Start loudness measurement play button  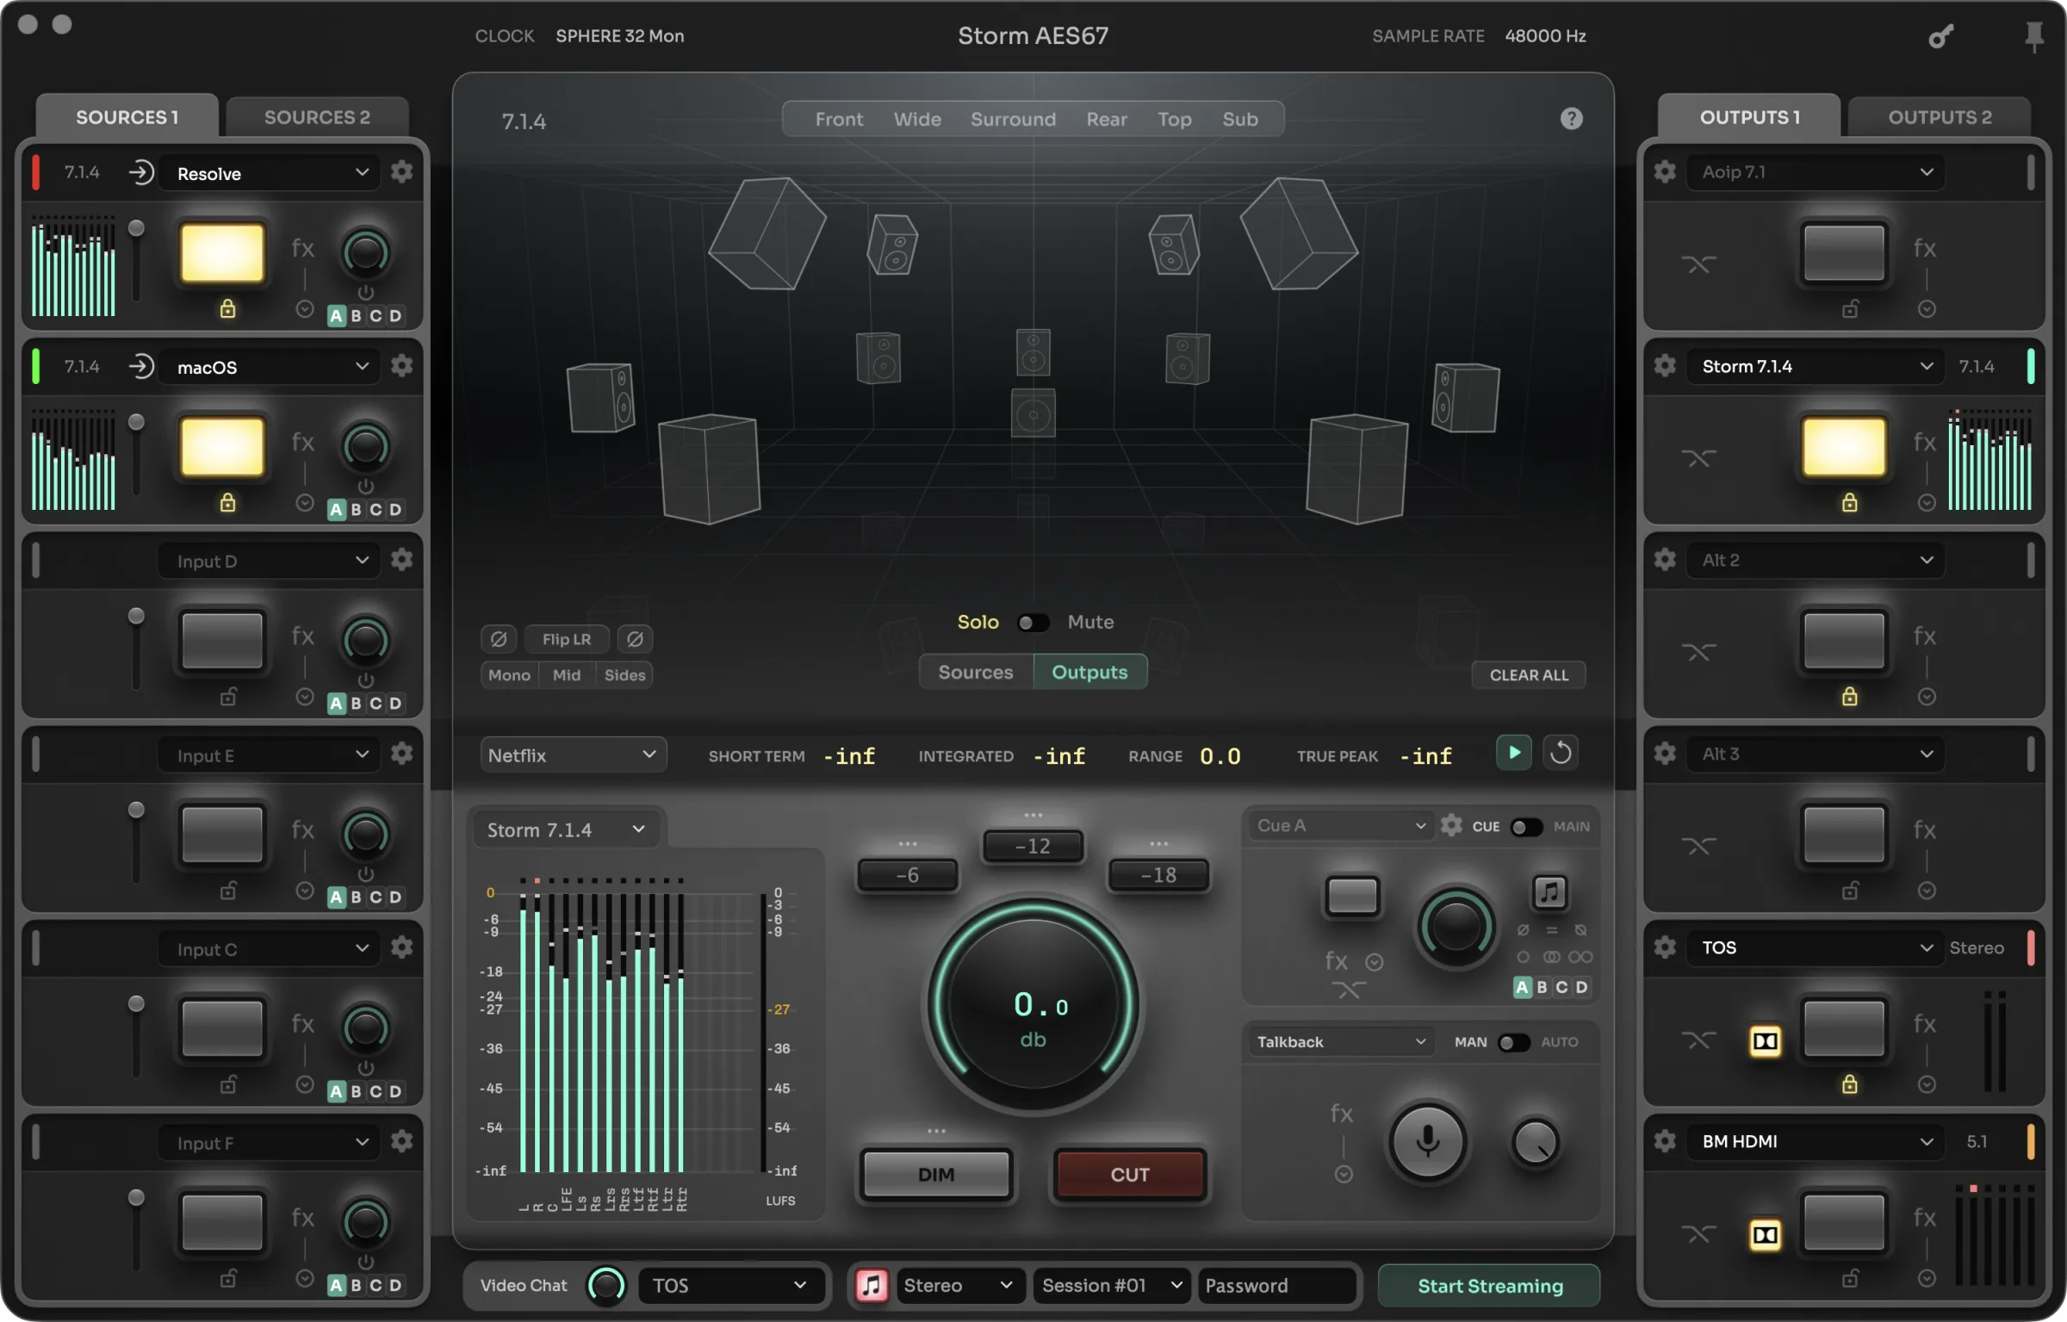(1514, 754)
